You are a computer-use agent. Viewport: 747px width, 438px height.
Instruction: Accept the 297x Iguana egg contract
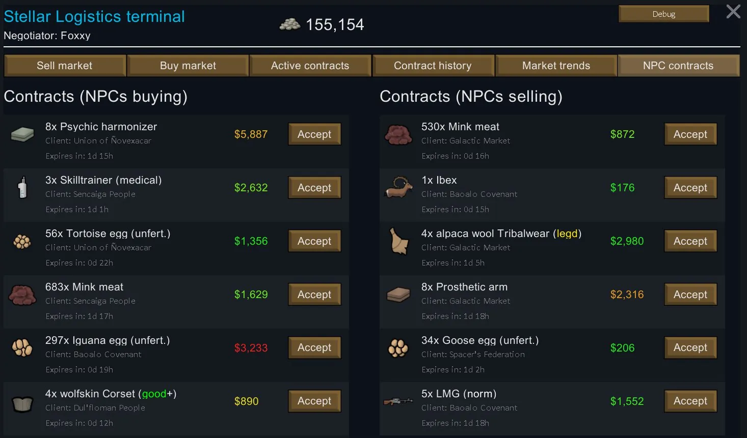(314, 347)
